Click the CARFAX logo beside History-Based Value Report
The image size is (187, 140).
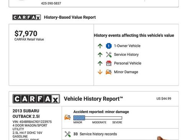(x=26, y=17)
